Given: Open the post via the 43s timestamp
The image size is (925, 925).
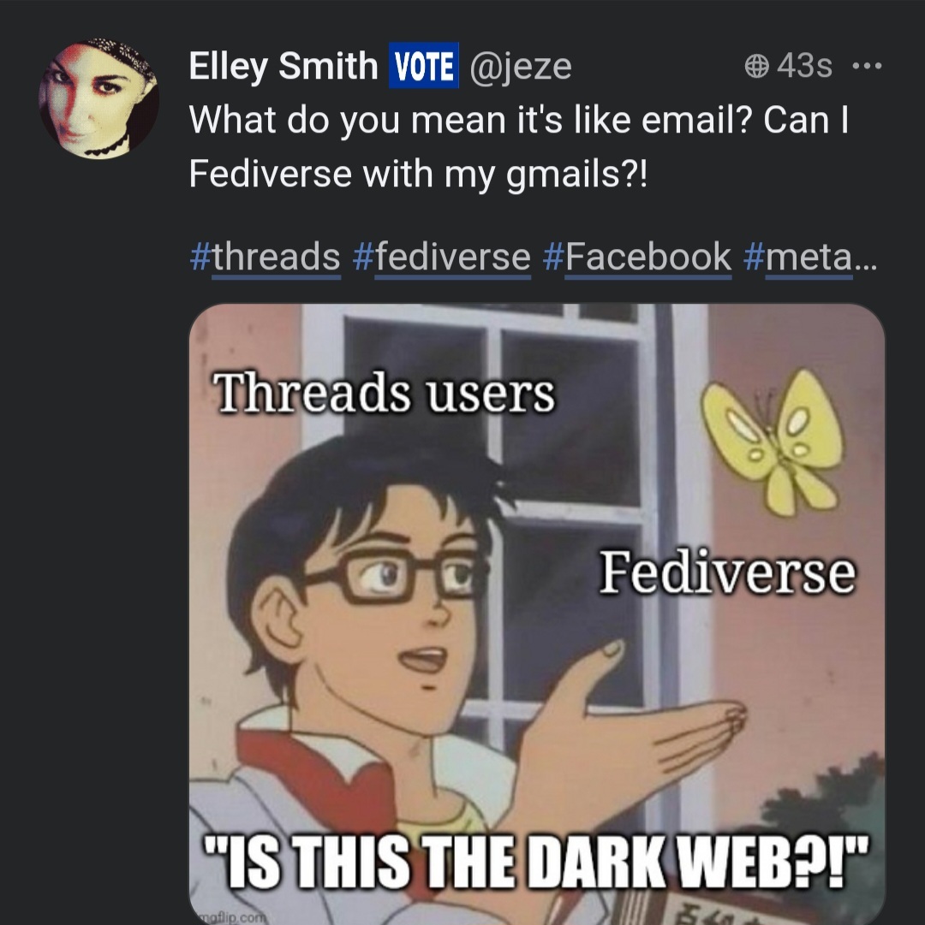Looking at the screenshot, I should tap(804, 66).
